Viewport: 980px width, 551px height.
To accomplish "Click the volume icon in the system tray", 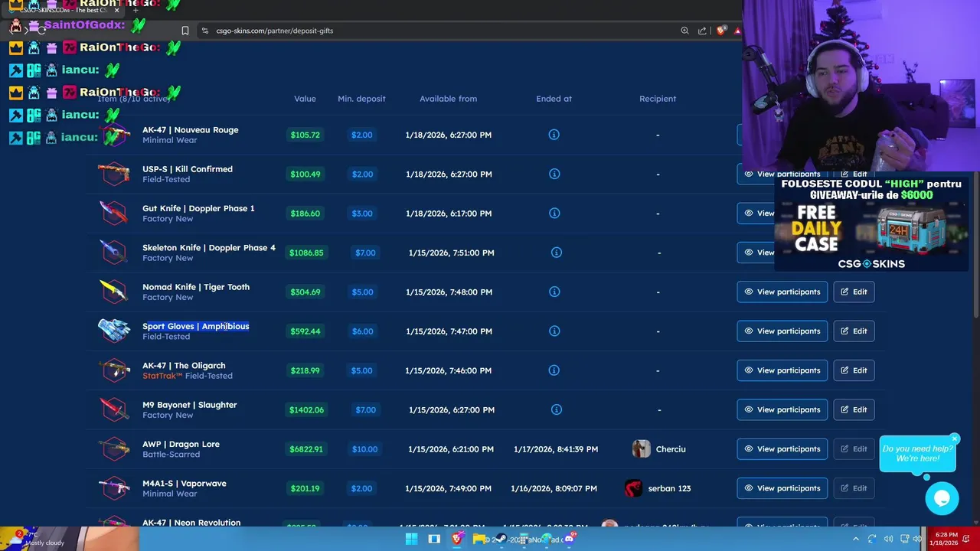I will [x=888, y=539].
